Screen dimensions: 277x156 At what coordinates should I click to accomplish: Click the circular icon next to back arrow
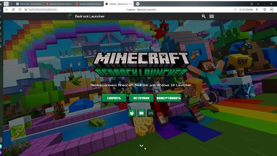(x=13, y=10)
